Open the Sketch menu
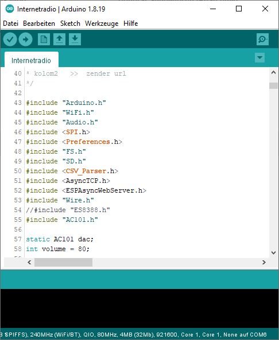Viewport: 279px width, 340px height. pyautogui.click(x=70, y=23)
